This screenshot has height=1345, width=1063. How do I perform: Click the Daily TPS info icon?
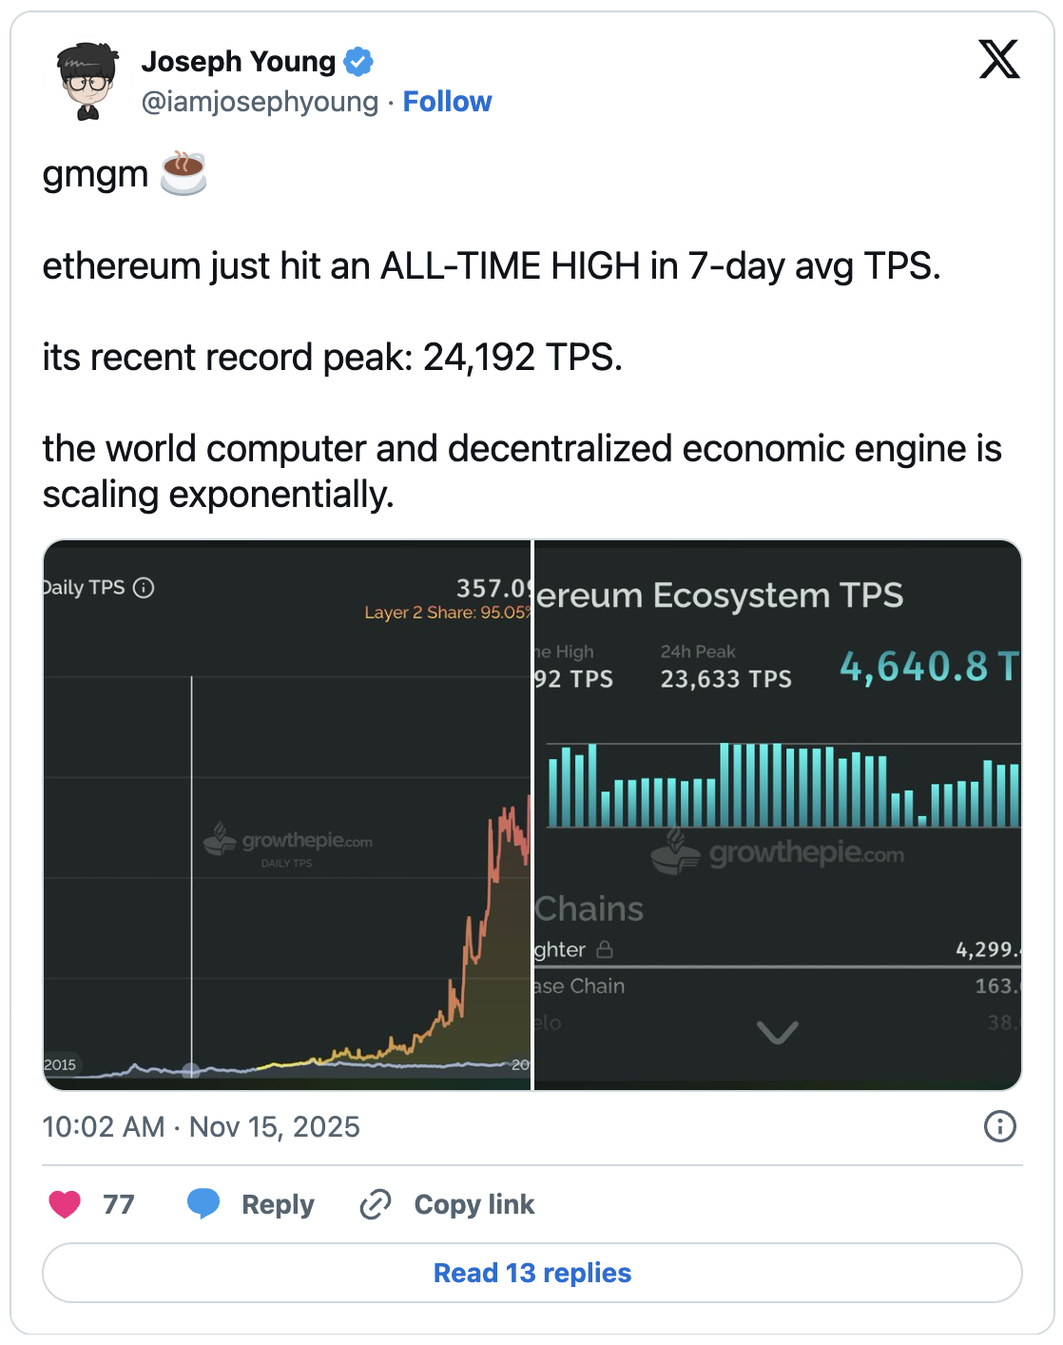click(x=144, y=588)
